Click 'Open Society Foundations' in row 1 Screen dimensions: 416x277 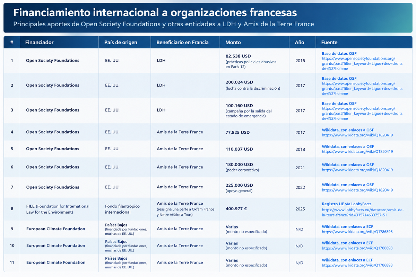pos(53,61)
